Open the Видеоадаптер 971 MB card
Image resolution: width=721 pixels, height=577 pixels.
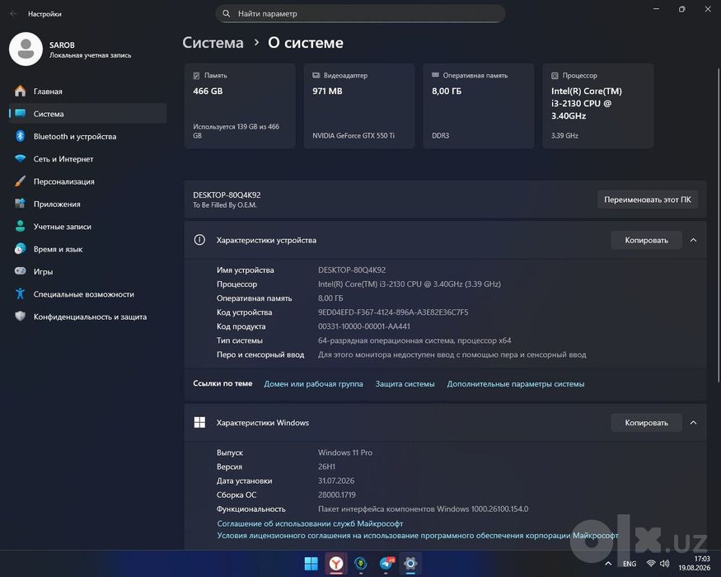tap(359, 106)
